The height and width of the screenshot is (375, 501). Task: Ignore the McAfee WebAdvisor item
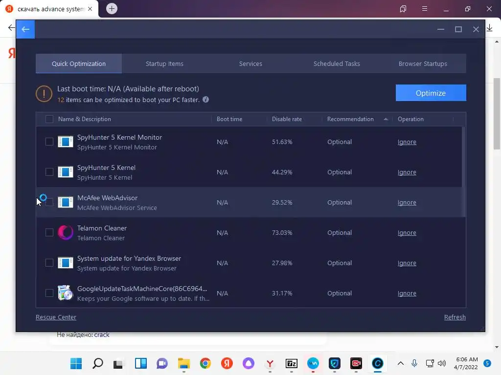click(x=407, y=203)
